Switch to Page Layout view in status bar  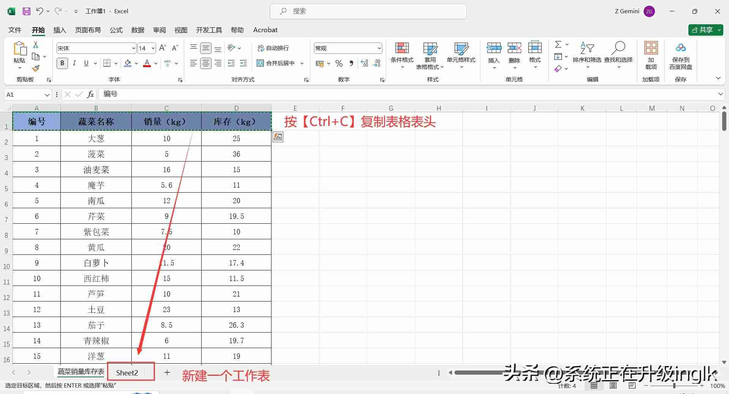click(x=613, y=386)
